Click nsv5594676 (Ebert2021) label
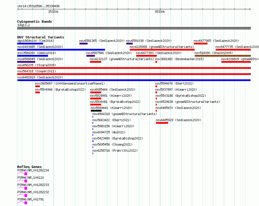This screenshot has width=259, height=206. tap(174, 83)
